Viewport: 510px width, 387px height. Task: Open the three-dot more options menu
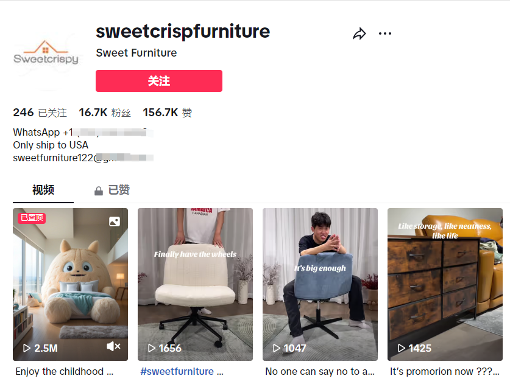click(385, 33)
